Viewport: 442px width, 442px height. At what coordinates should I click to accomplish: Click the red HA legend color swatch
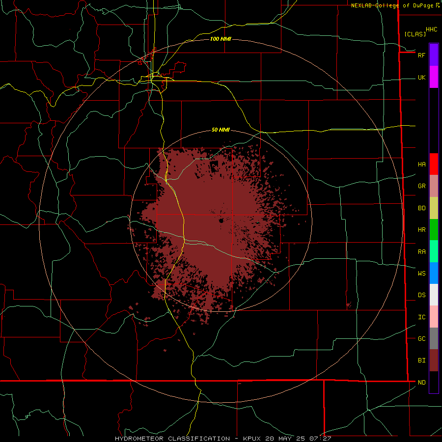(x=434, y=164)
